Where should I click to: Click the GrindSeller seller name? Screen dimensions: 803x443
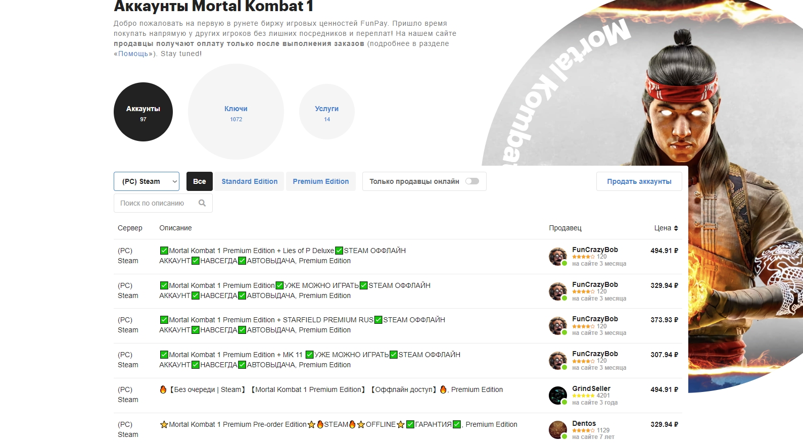(591, 388)
